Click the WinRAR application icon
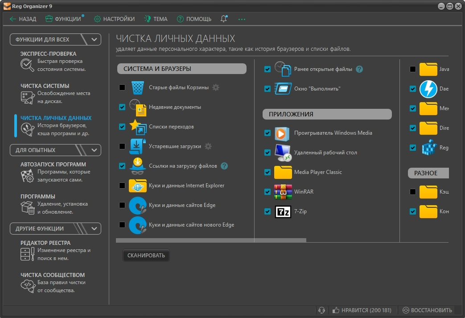 tap(282, 192)
